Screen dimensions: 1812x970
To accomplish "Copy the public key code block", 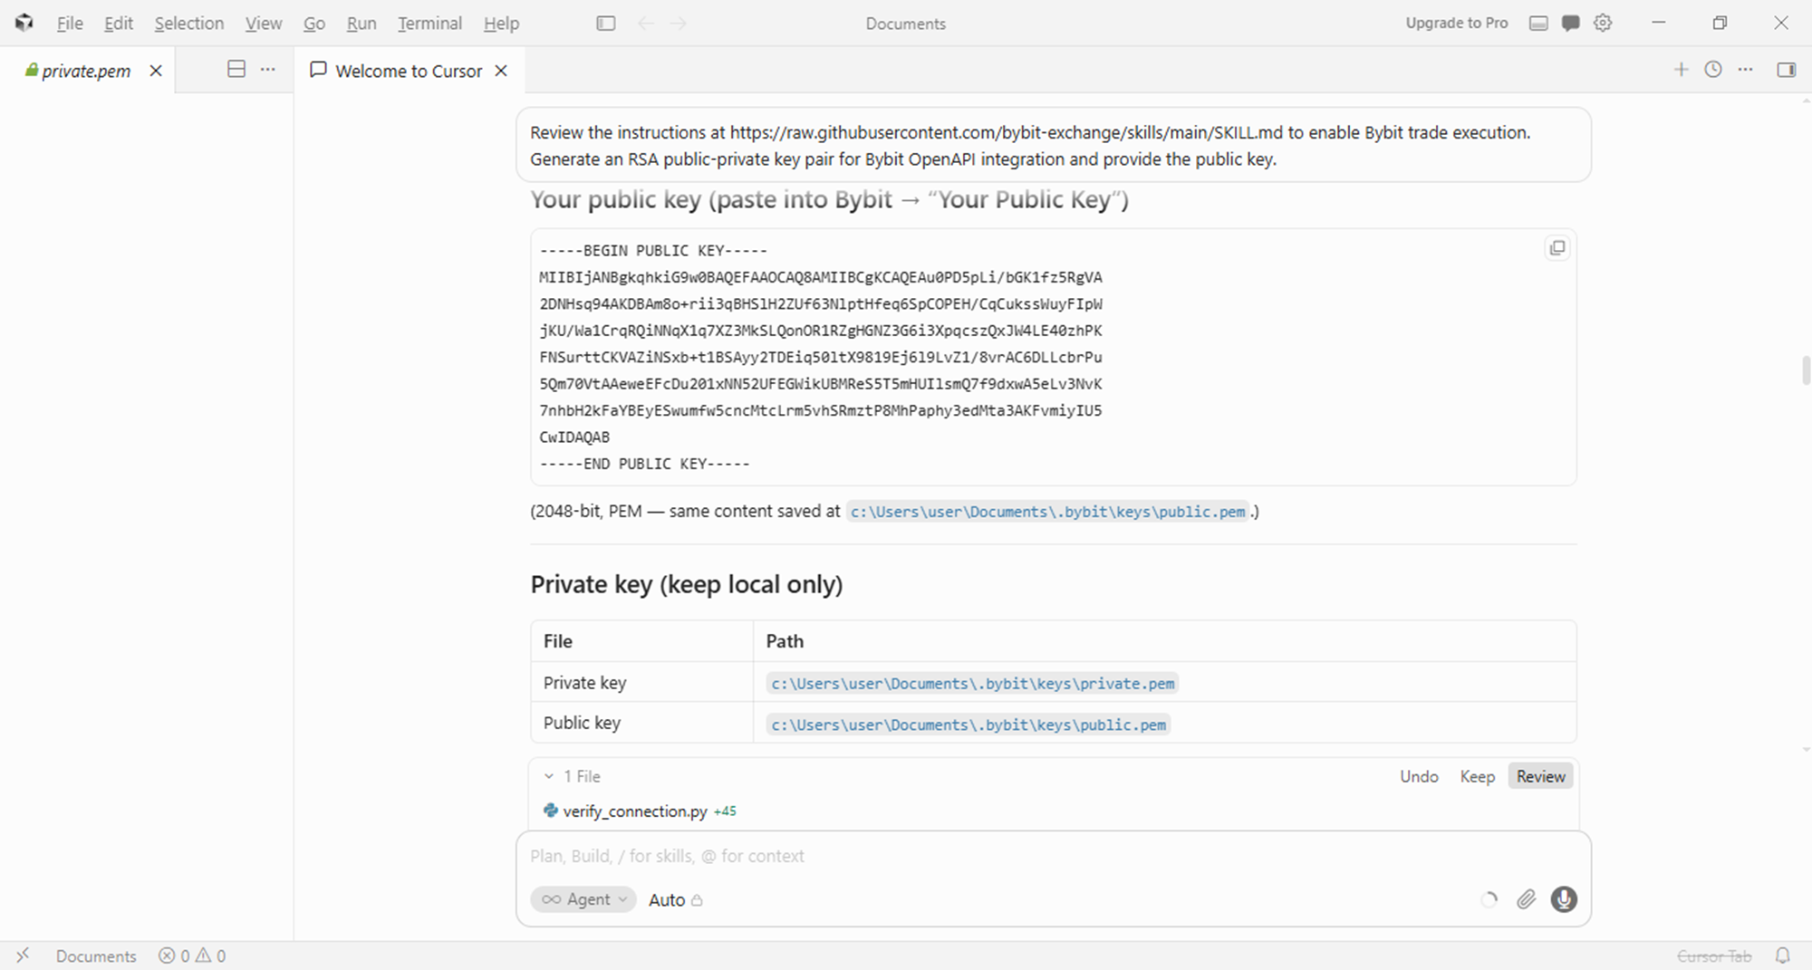I will [x=1557, y=248].
